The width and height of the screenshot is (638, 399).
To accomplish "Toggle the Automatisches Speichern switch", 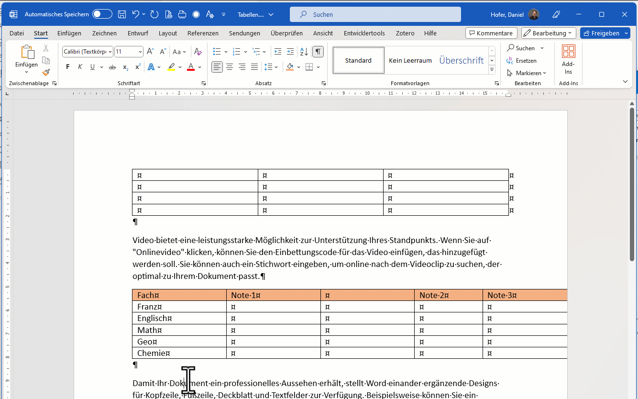I will (102, 14).
